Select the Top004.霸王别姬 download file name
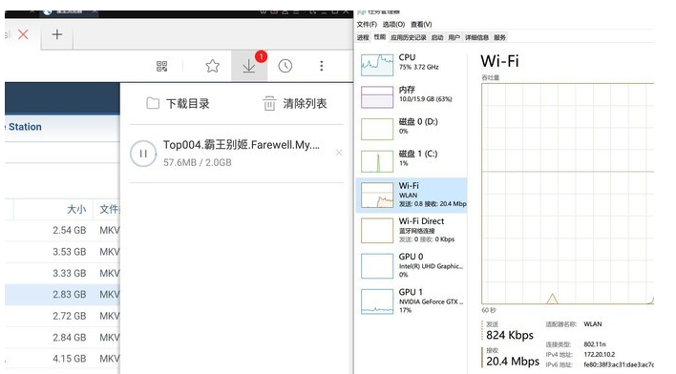The width and height of the screenshot is (676, 374). coord(241,145)
